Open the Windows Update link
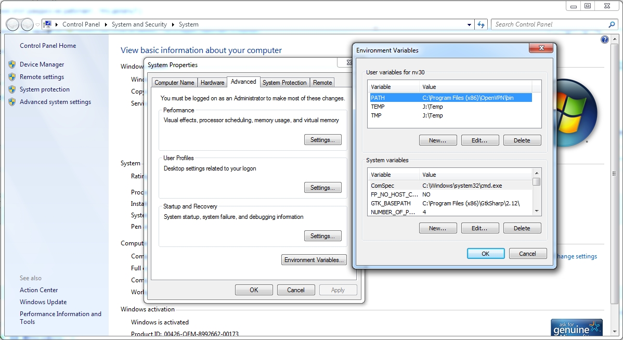 [x=43, y=302]
